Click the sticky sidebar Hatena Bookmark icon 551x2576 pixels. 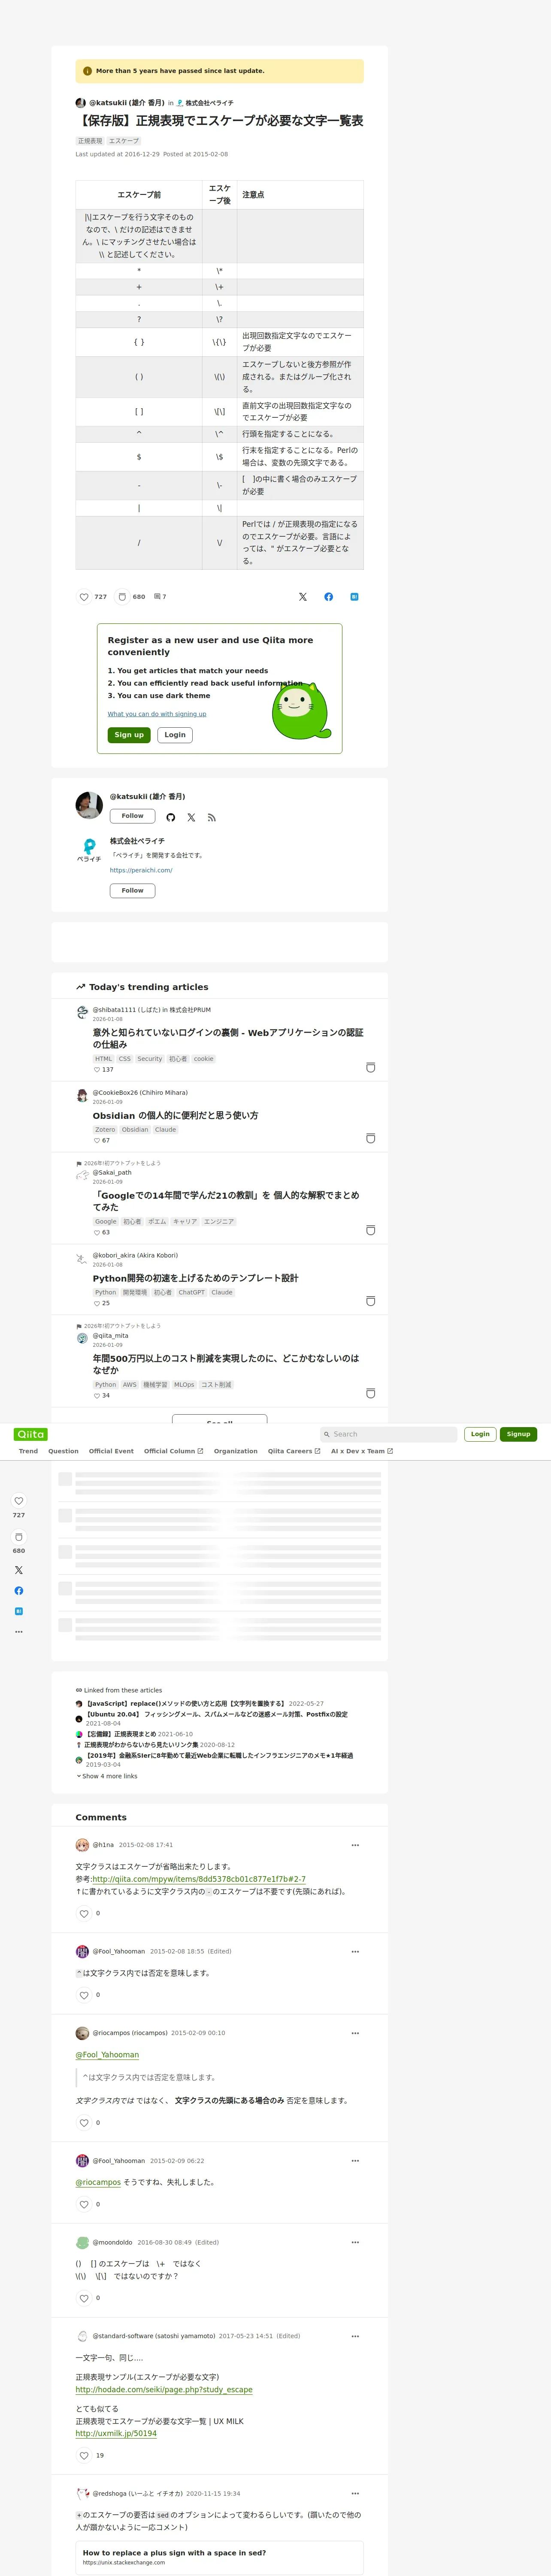(19, 1611)
